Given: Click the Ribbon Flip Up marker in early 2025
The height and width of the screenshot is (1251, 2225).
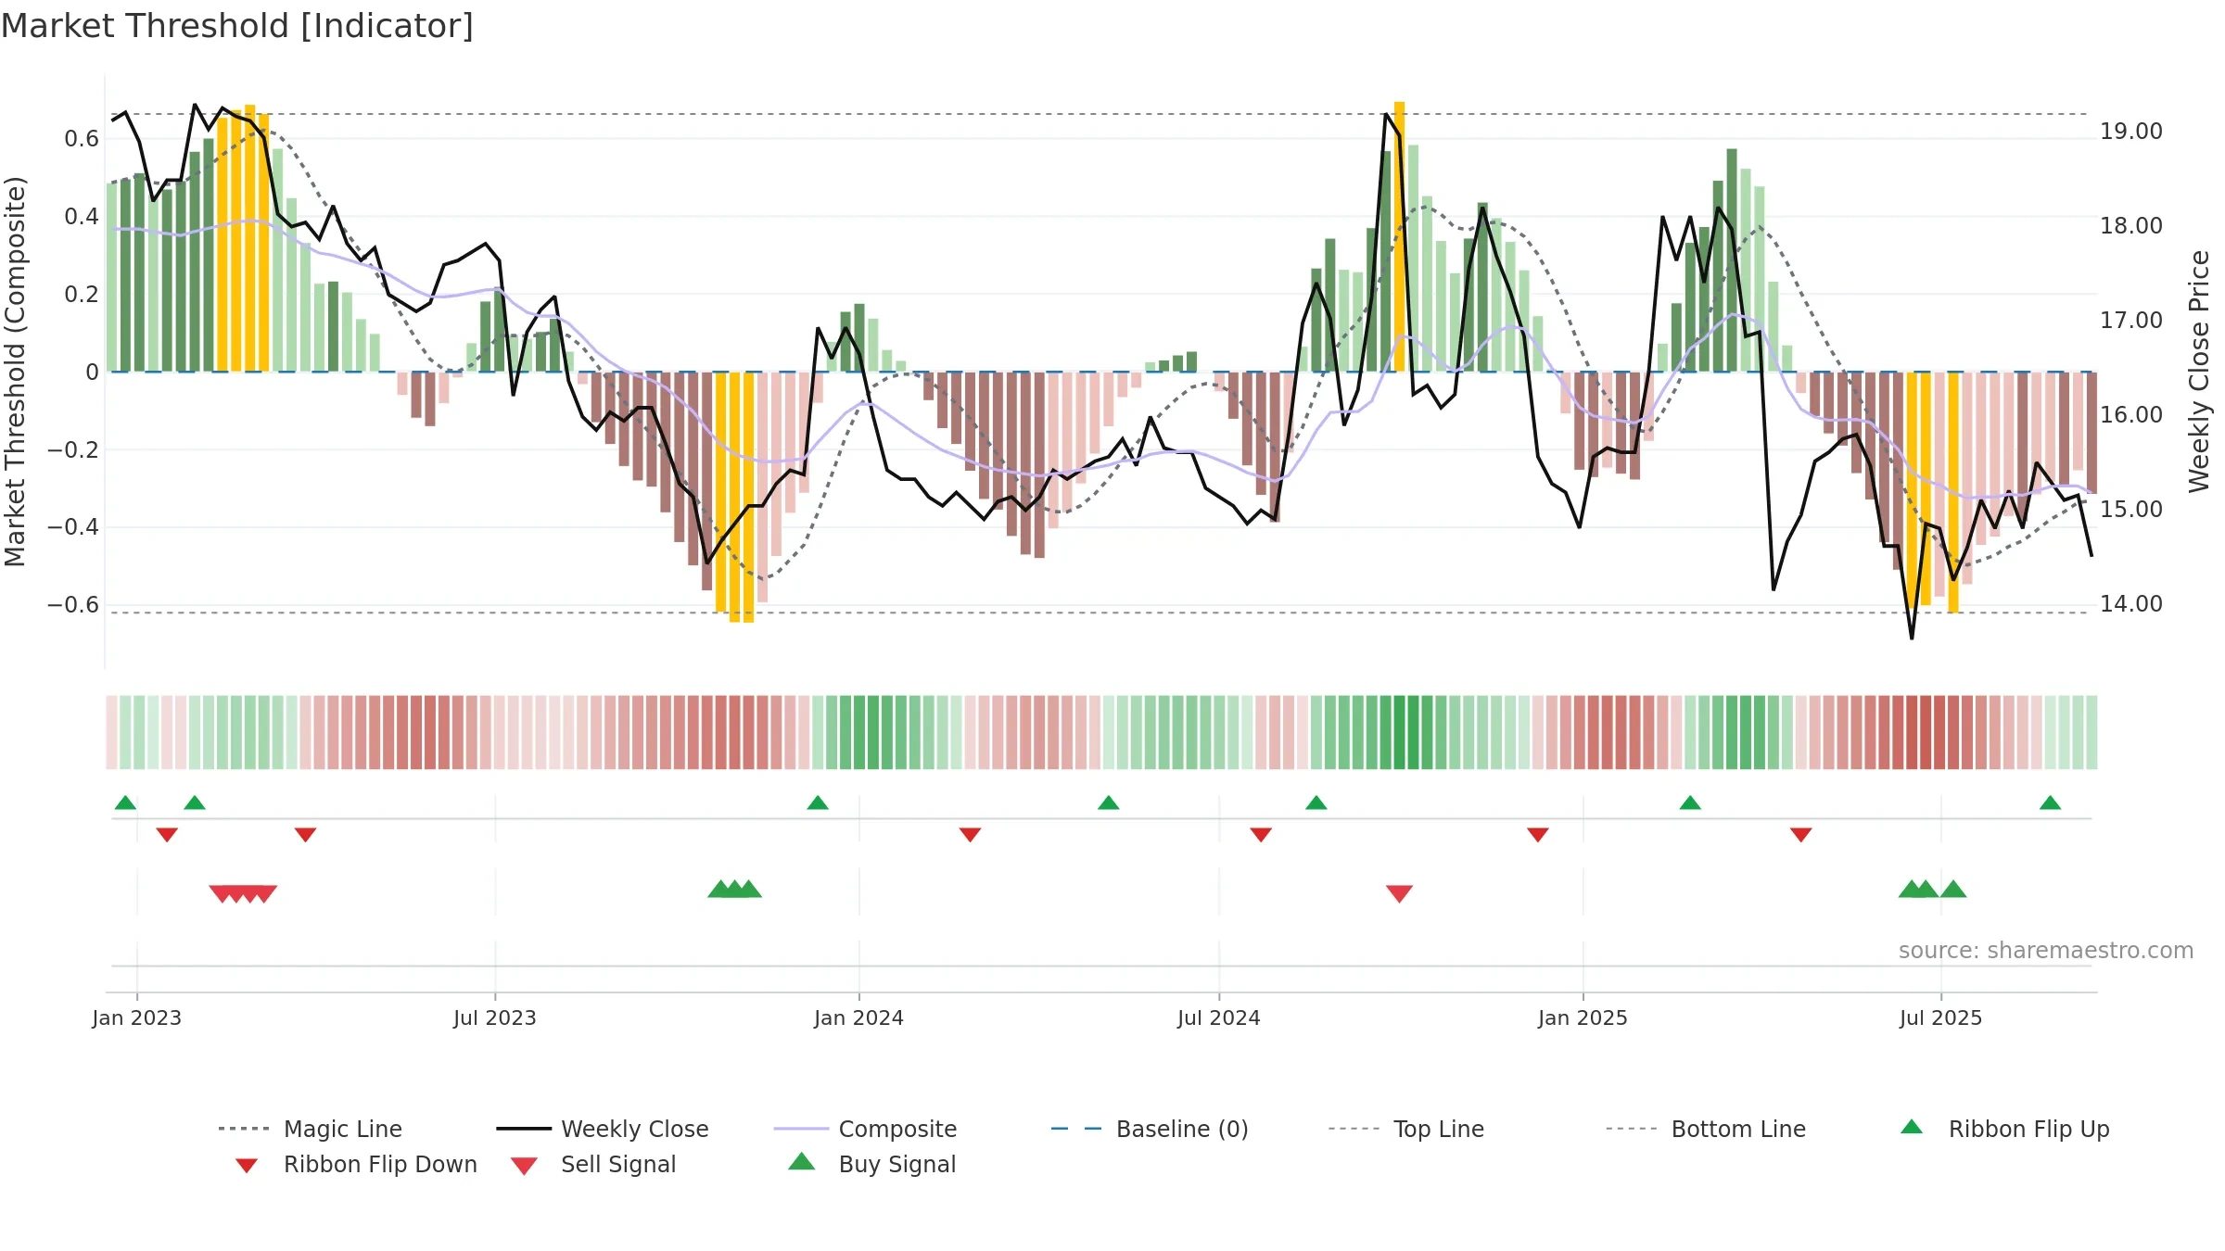Looking at the screenshot, I should [x=1690, y=802].
